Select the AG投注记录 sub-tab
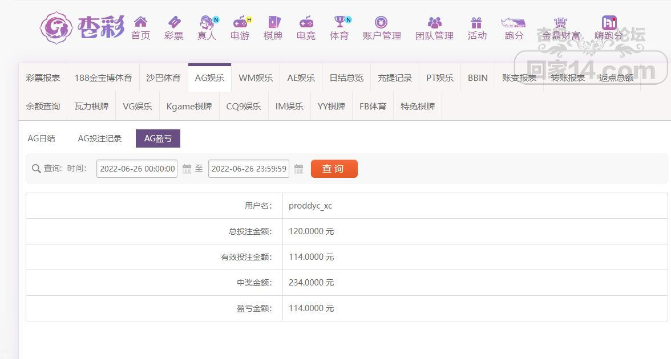 [100, 138]
